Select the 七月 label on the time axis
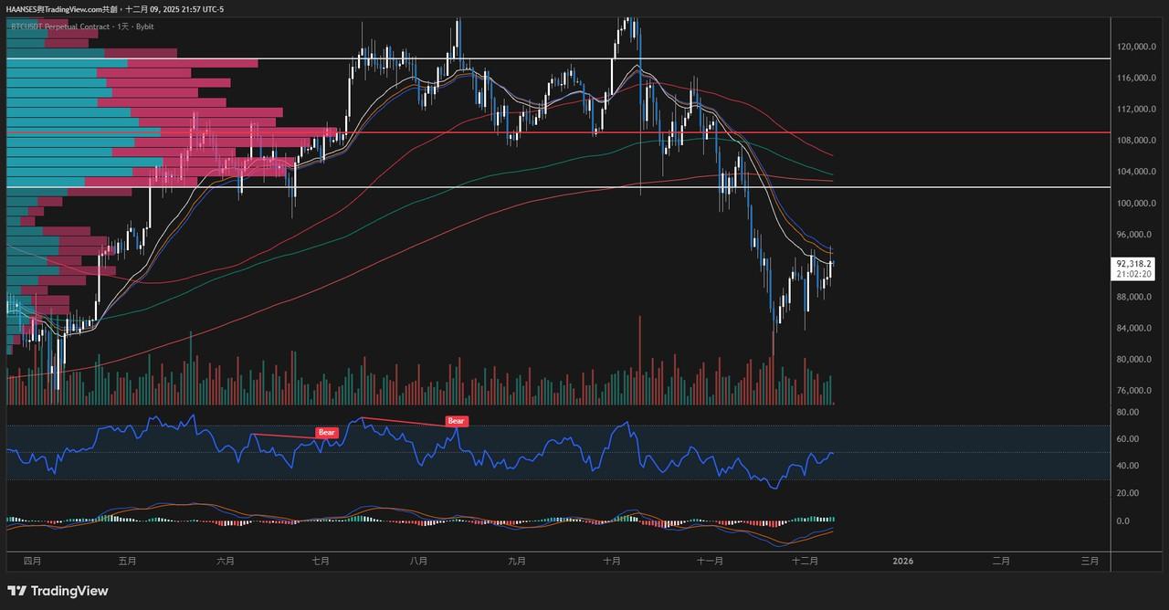 (320, 561)
